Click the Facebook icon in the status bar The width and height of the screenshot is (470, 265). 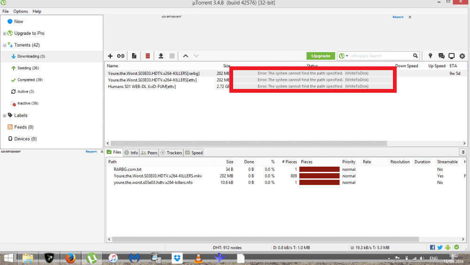pyautogui.click(x=432, y=247)
